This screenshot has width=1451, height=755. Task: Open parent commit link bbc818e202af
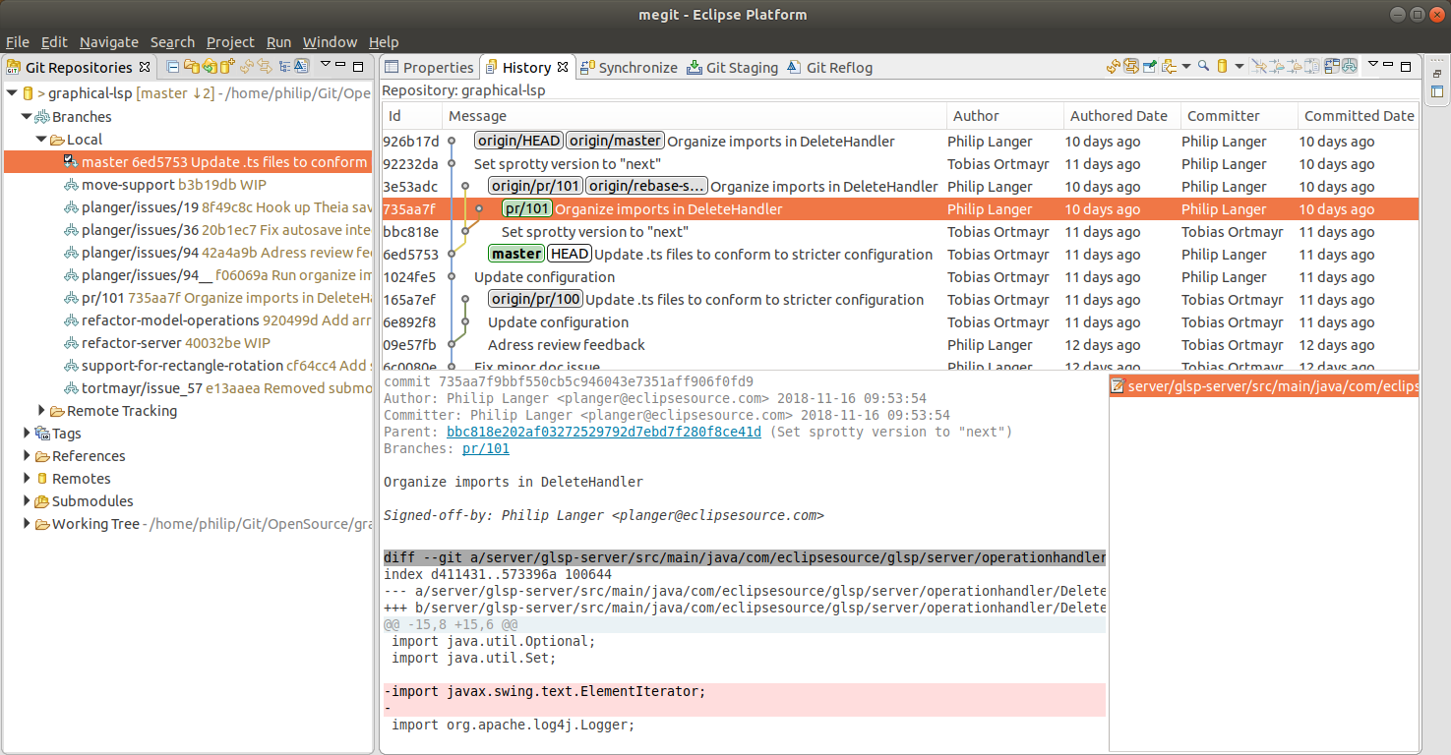pyautogui.click(x=604, y=432)
